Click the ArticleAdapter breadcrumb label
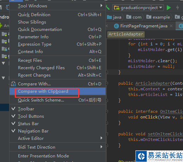 [x=126, y=34]
